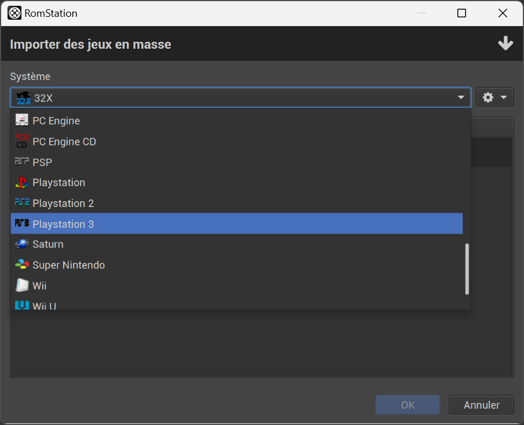The image size is (524, 425).
Task: Click the Wii U icon
Action: tap(21, 306)
